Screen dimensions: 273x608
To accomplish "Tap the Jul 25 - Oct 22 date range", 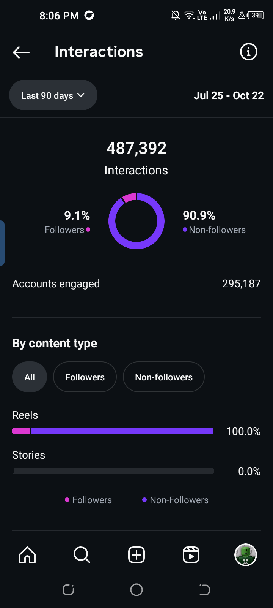I will tap(229, 95).
